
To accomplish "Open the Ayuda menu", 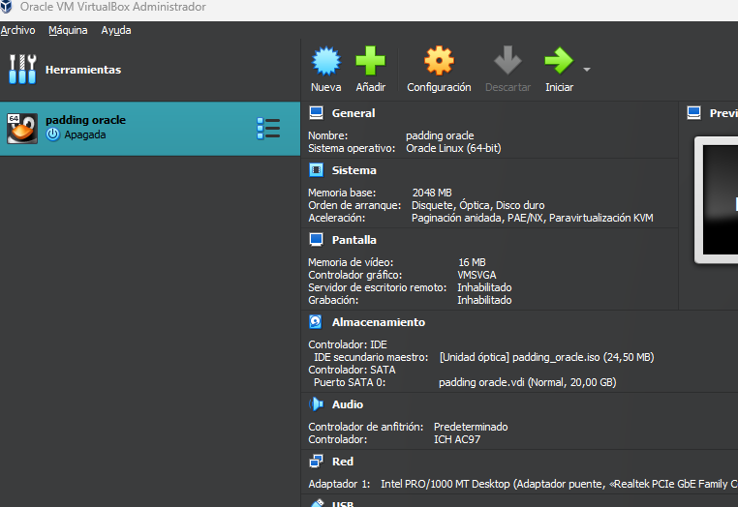I will point(116,30).
